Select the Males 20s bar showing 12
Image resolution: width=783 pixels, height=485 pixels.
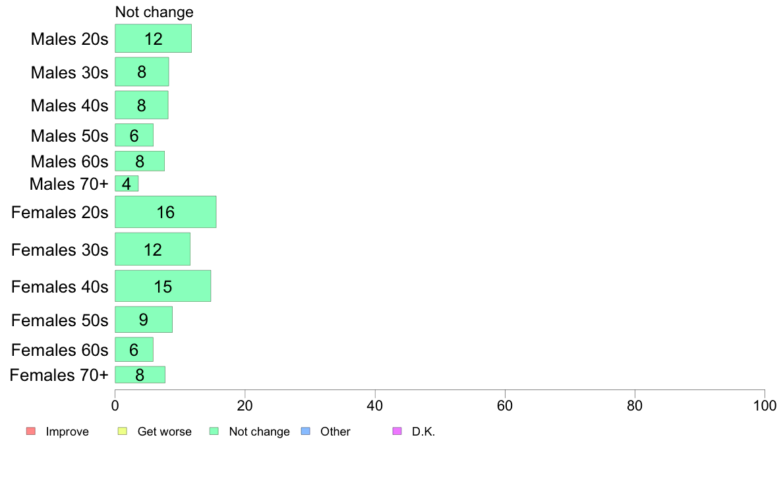[154, 38]
